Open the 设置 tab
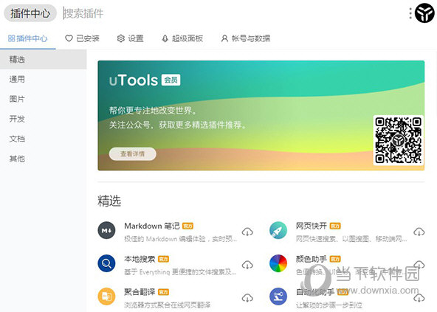Viewport: 437px width, 312px height. tap(130, 38)
